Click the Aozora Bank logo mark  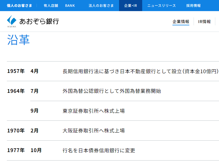coord(12,21)
